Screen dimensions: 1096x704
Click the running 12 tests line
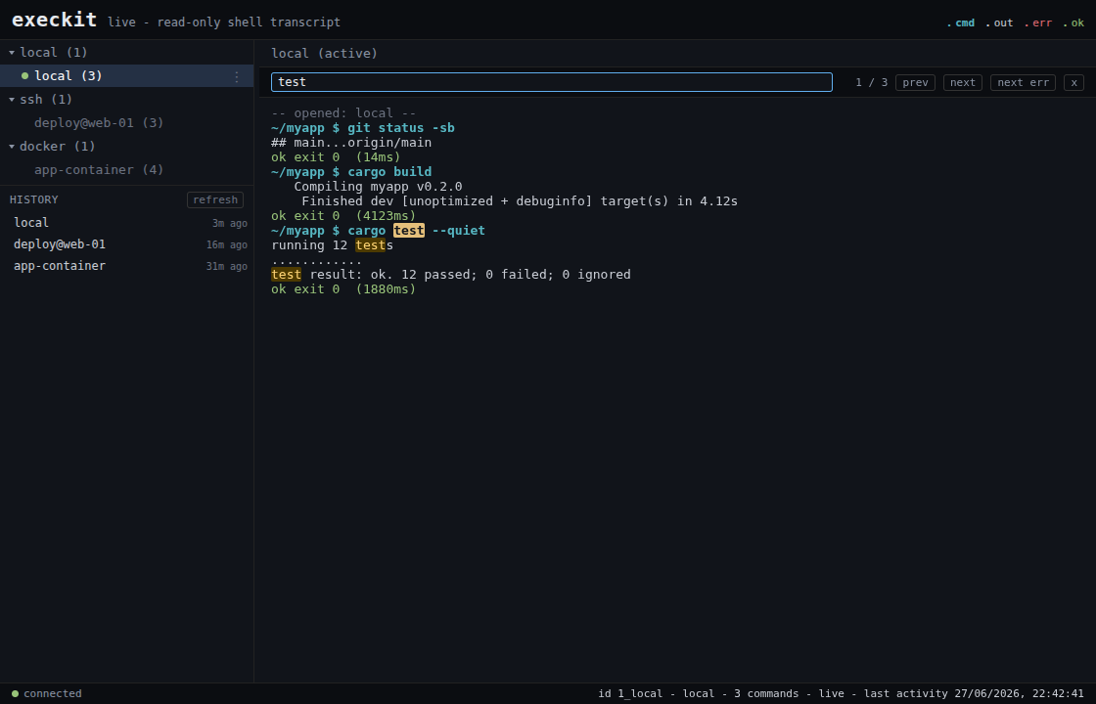pyautogui.click(x=332, y=245)
